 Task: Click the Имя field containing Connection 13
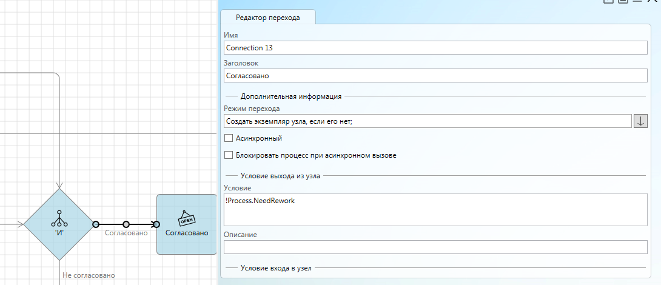pos(435,47)
